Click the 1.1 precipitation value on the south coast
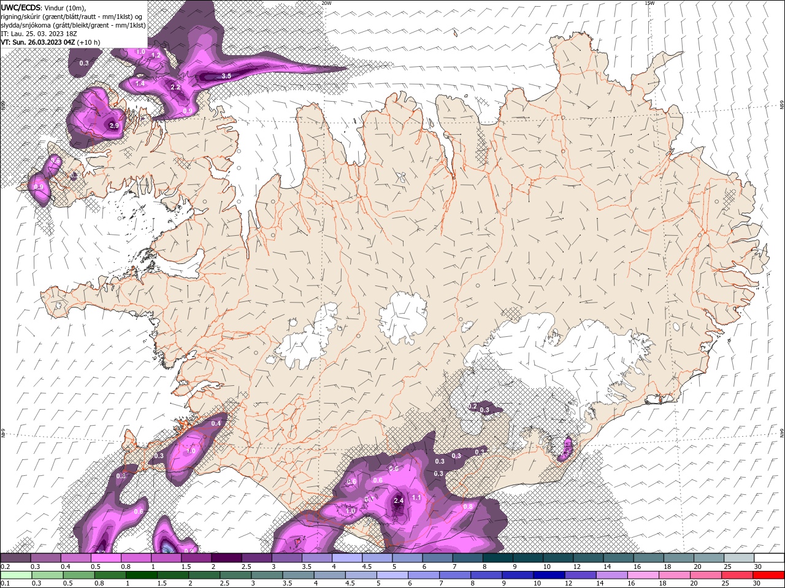785x588 pixels. coord(416,498)
